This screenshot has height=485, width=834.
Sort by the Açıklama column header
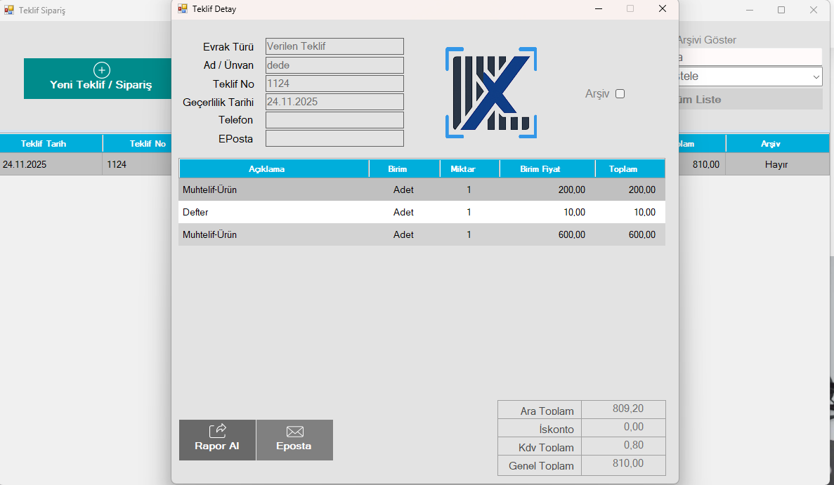click(x=273, y=169)
